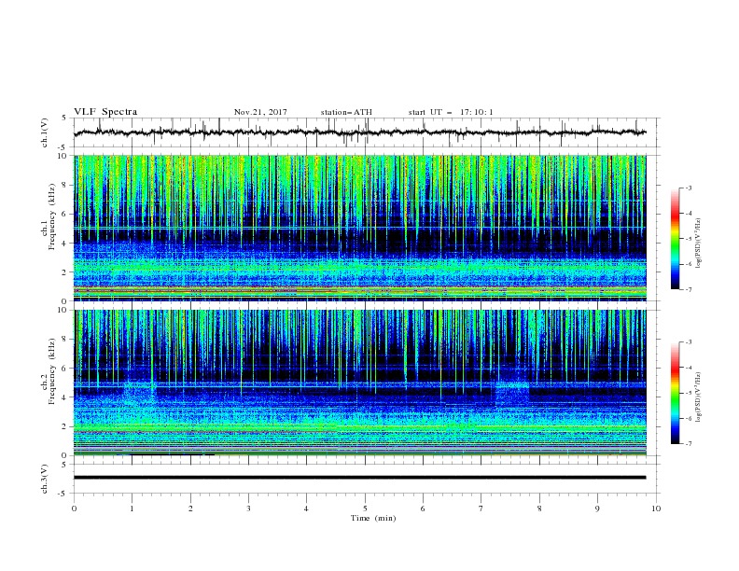Click the "ch.1(V)" axis label
The width and height of the screenshot is (739, 571).
click(45, 132)
